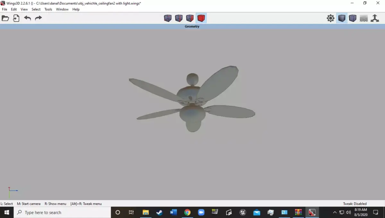Toggle the axes display
This screenshot has height=218, width=385.
[x=375, y=18]
